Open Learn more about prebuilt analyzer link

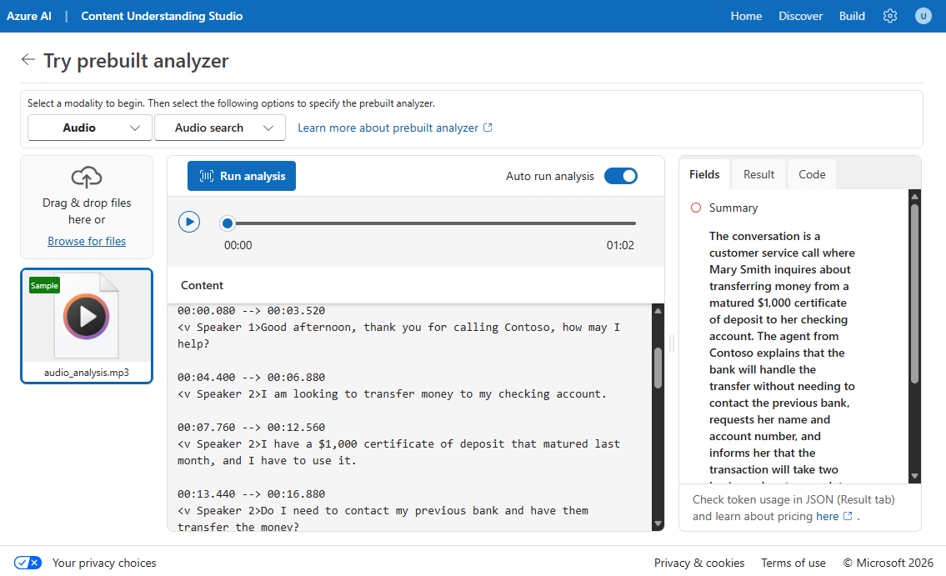394,128
